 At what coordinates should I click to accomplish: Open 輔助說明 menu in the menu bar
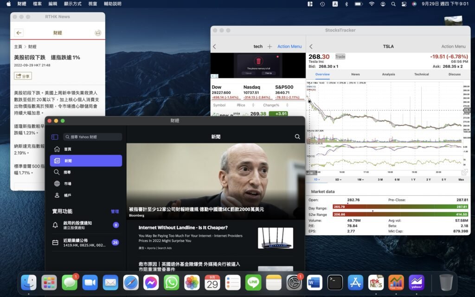click(x=113, y=4)
